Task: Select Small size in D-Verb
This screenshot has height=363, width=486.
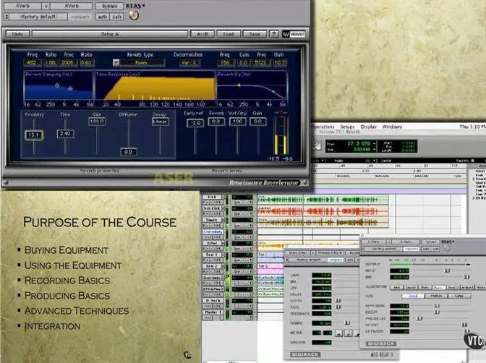Action: point(413,296)
